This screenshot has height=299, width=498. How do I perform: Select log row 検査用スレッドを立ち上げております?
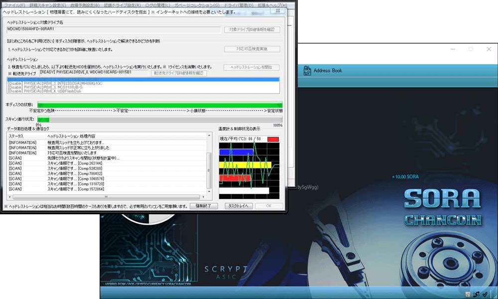pos(107,143)
